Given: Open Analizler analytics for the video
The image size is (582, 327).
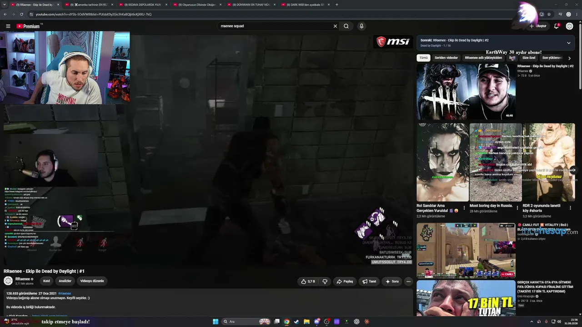Looking at the screenshot, I should tap(65, 281).
